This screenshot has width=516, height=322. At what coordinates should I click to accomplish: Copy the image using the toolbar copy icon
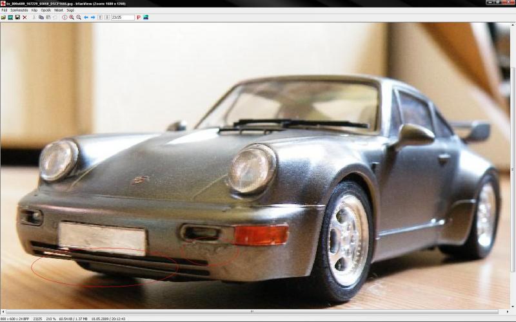tap(41, 17)
